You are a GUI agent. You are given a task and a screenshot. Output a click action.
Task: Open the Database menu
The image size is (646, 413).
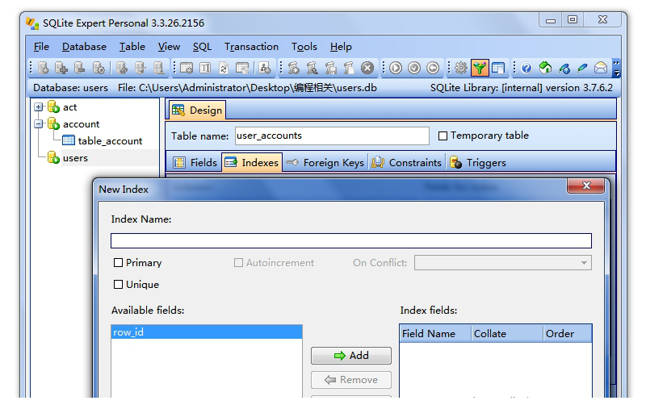pos(84,47)
